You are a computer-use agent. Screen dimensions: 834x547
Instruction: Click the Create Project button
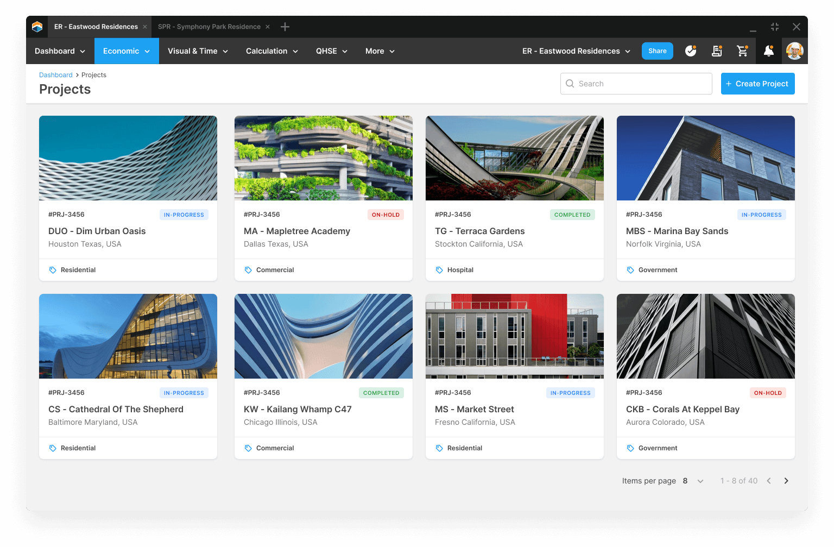[x=757, y=84]
